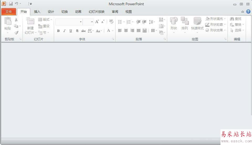
Task: Click the Cut scissors icon
Action: 16,20
